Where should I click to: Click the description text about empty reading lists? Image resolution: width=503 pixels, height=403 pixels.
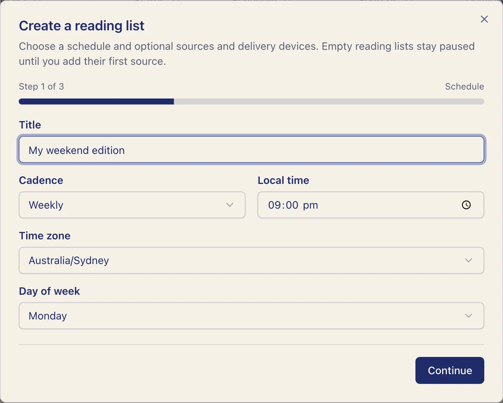(x=247, y=54)
